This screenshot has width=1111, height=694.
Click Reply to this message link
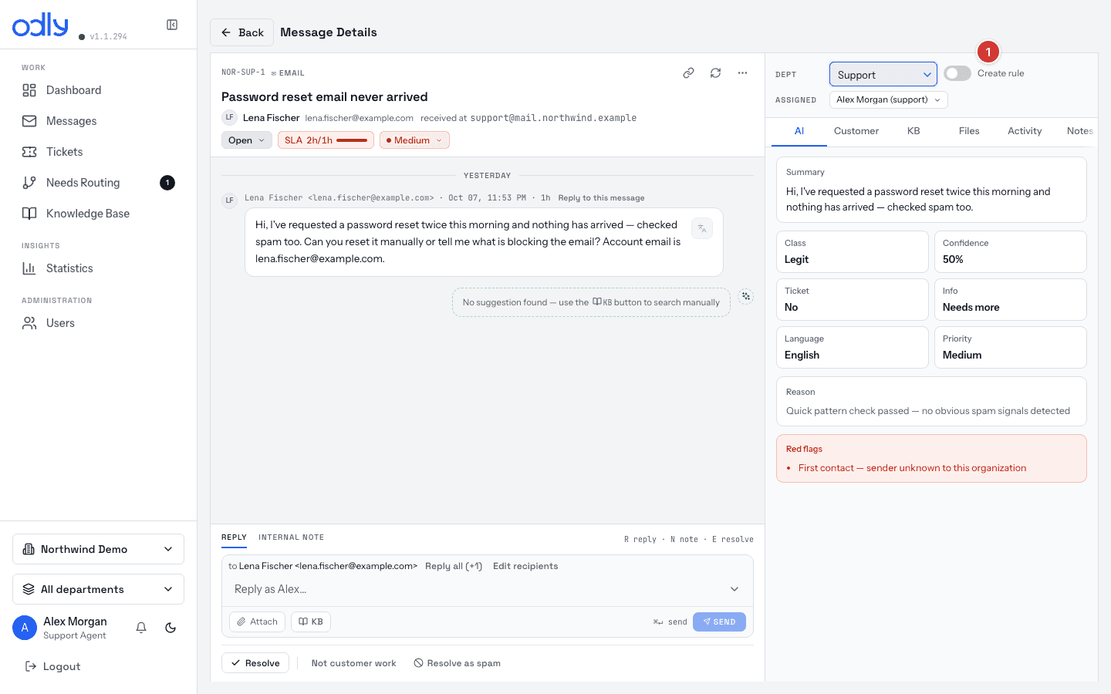click(x=601, y=198)
